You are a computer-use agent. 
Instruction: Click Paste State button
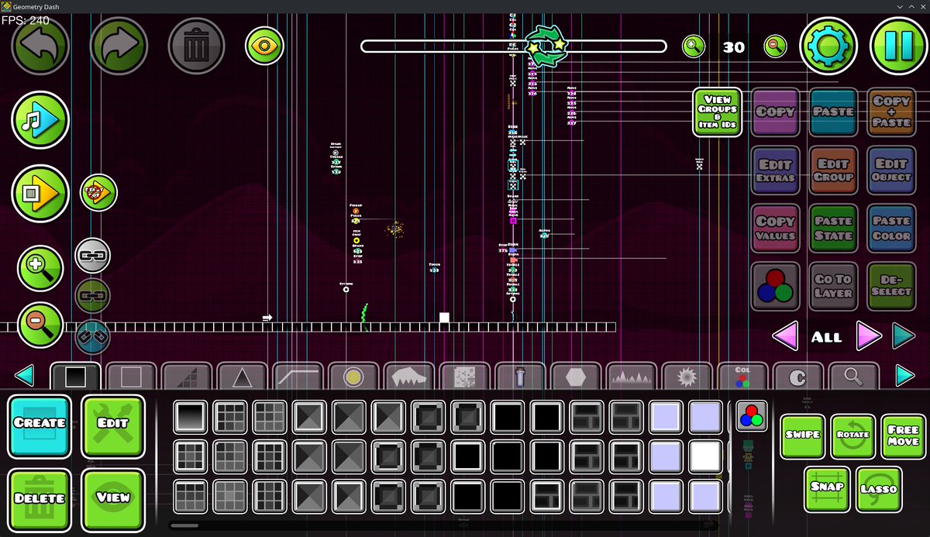tap(833, 228)
